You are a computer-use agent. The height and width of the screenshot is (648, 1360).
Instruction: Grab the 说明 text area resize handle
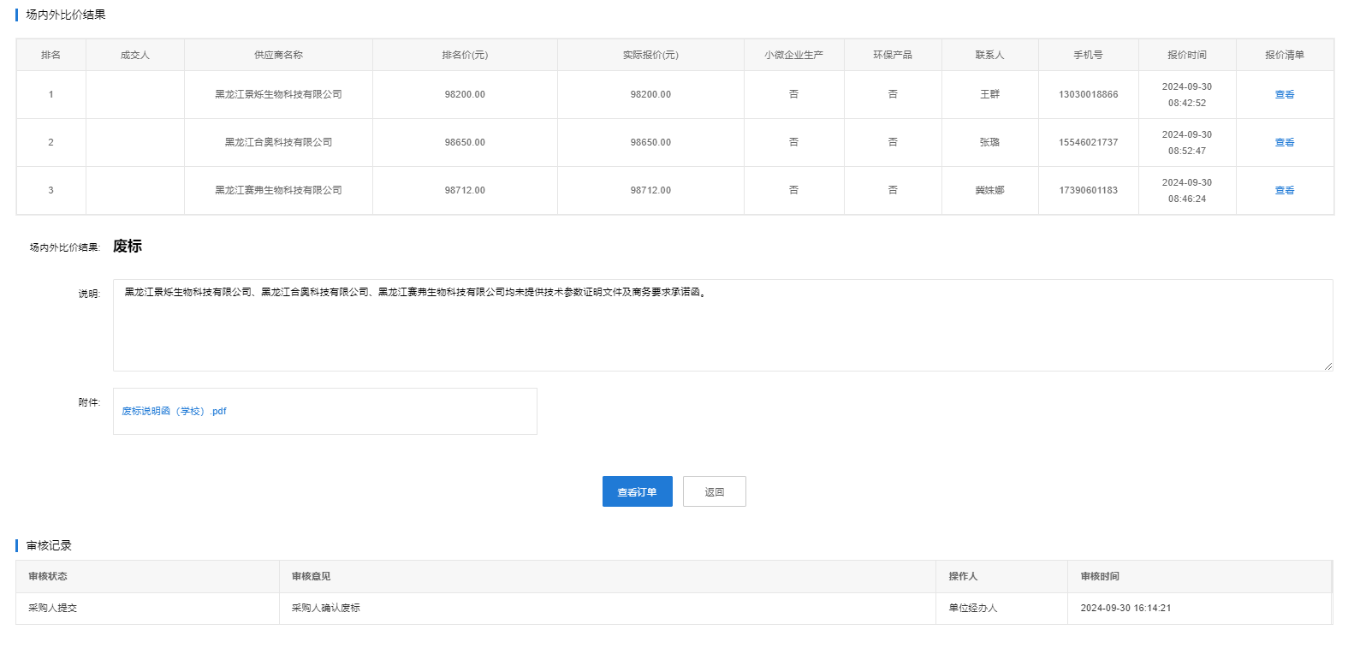(1327, 366)
